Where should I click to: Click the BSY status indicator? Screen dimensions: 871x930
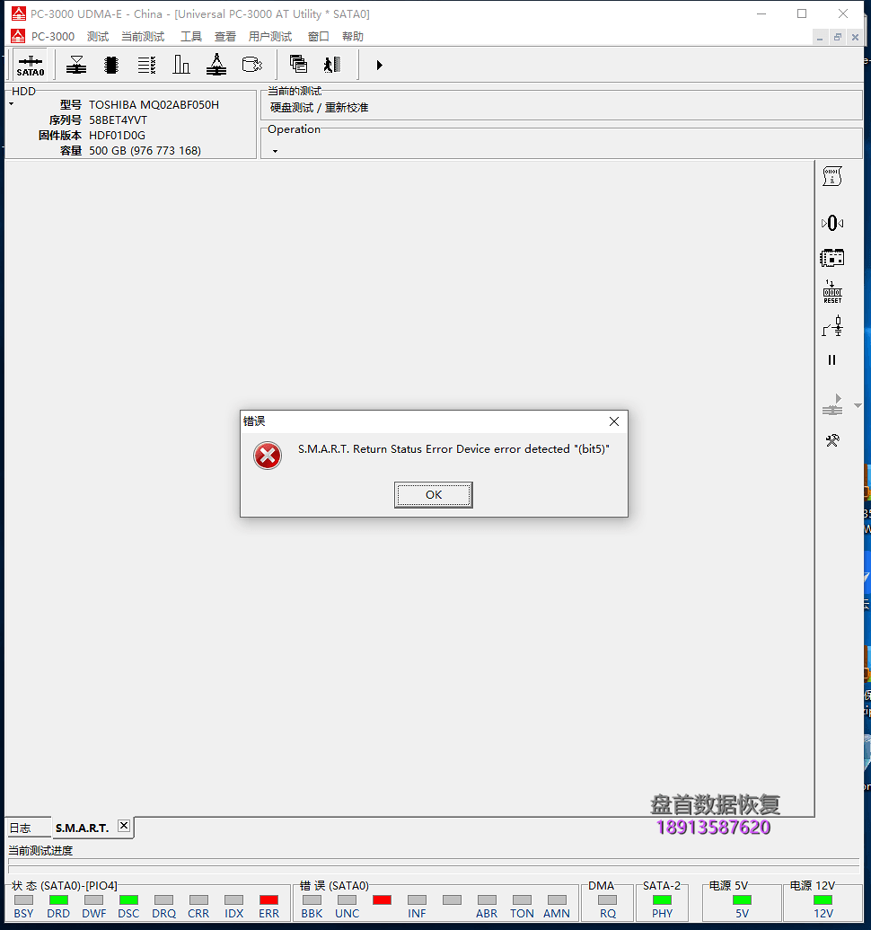(x=23, y=899)
